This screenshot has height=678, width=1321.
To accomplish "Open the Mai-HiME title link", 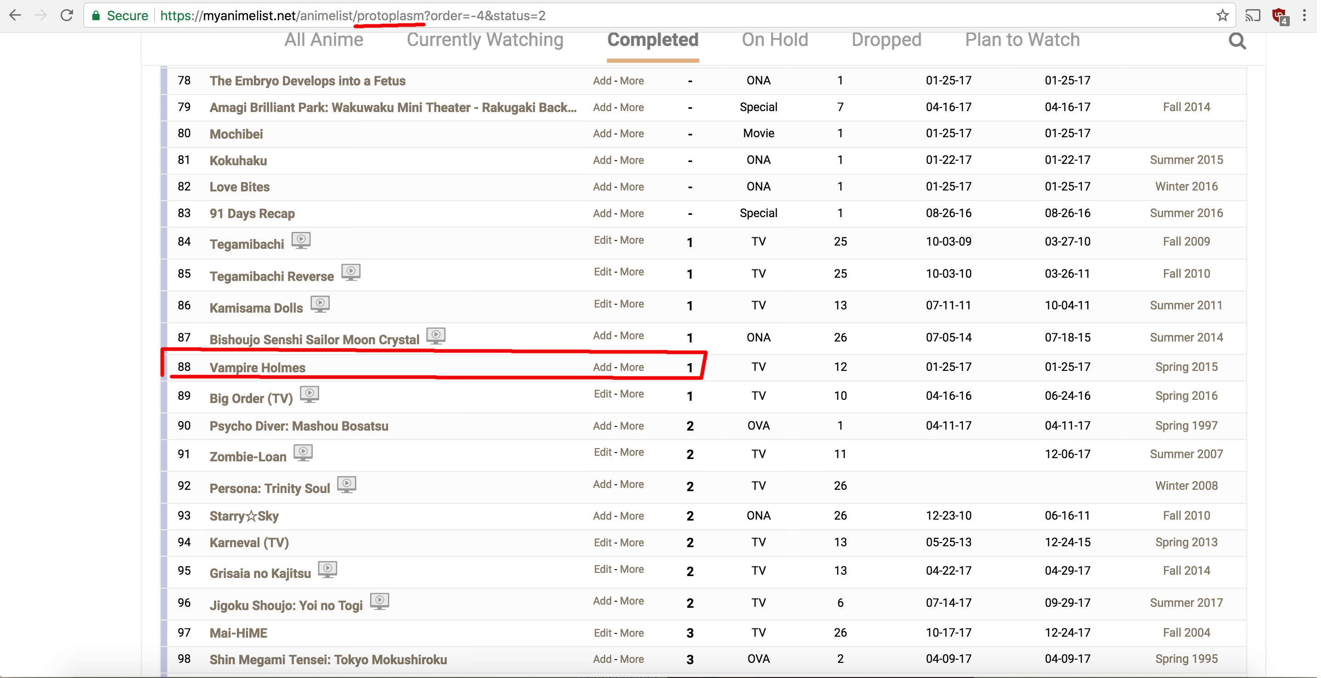I will [238, 633].
